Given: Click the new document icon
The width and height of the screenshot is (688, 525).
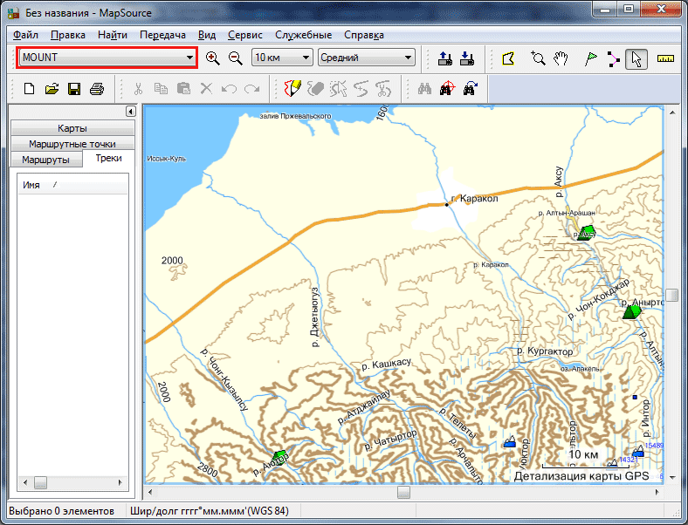Looking at the screenshot, I should (x=29, y=89).
